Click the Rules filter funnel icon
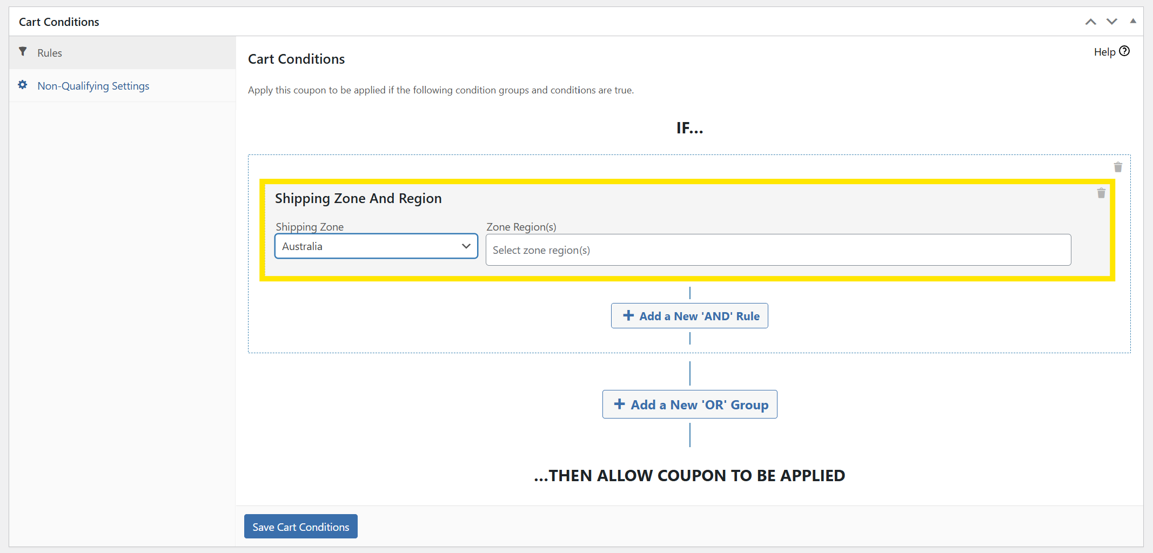Viewport: 1153px width, 553px height. pos(23,52)
